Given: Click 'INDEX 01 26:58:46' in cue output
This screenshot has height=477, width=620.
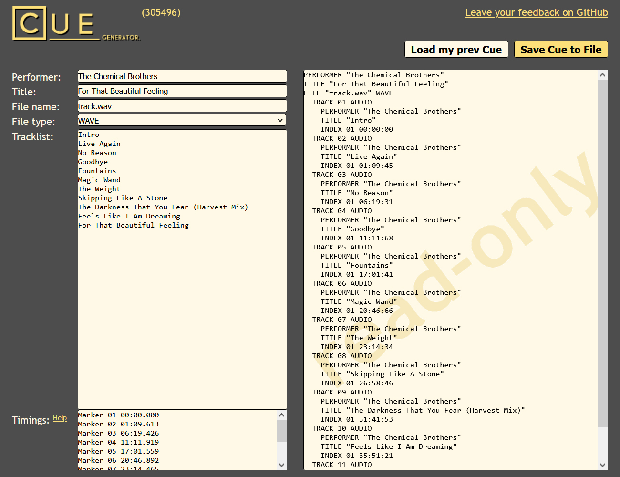Looking at the screenshot, I should coord(357,383).
